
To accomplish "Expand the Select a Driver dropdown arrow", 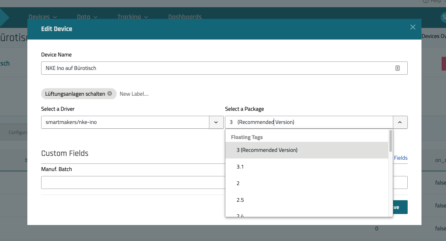I will pyautogui.click(x=216, y=122).
